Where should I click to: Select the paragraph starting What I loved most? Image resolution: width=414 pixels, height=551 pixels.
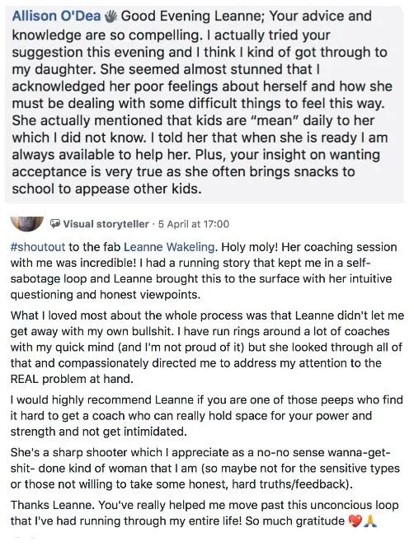(x=207, y=348)
